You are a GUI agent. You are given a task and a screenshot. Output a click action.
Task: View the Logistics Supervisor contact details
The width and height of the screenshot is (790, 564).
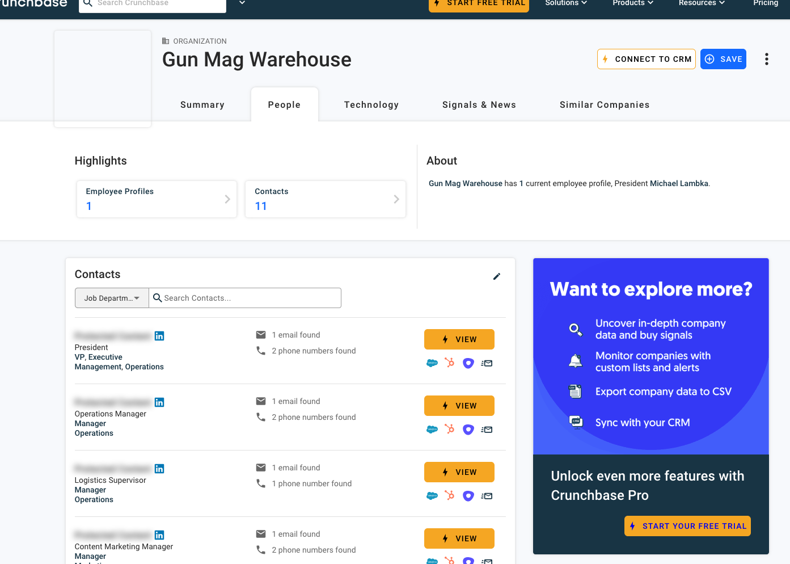pos(459,472)
